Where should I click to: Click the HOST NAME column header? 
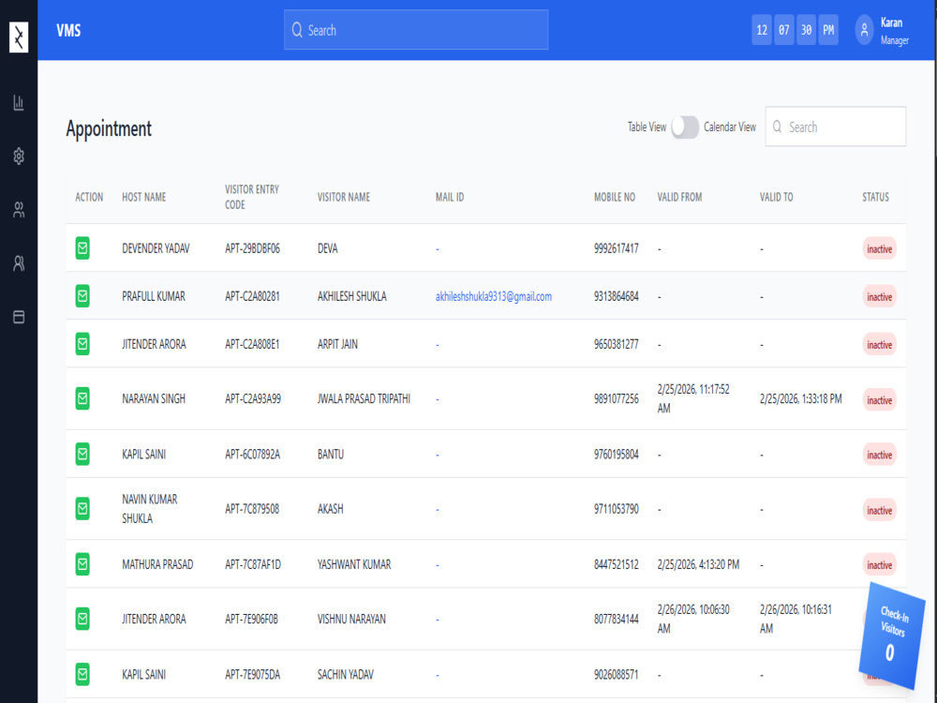tap(144, 197)
